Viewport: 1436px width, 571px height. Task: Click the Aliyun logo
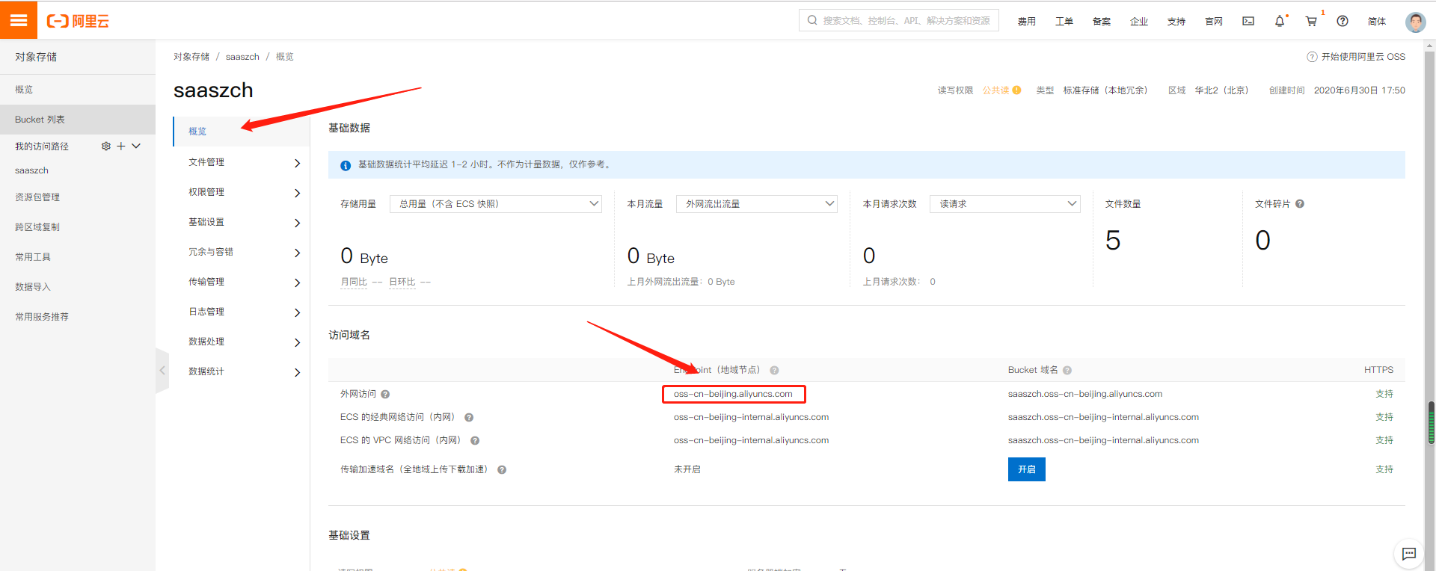(x=78, y=21)
